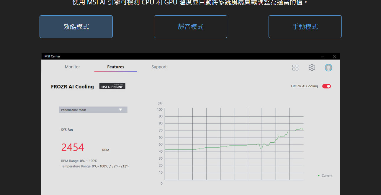
Task: Minimize the MSI Center window
Action: (x=323, y=56)
